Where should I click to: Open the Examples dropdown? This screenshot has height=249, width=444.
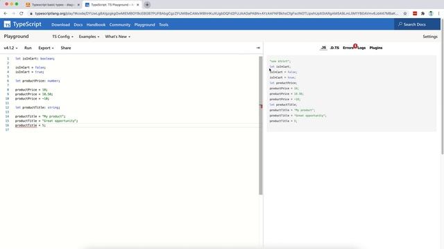pyautogui.click(x=89, y=37)
